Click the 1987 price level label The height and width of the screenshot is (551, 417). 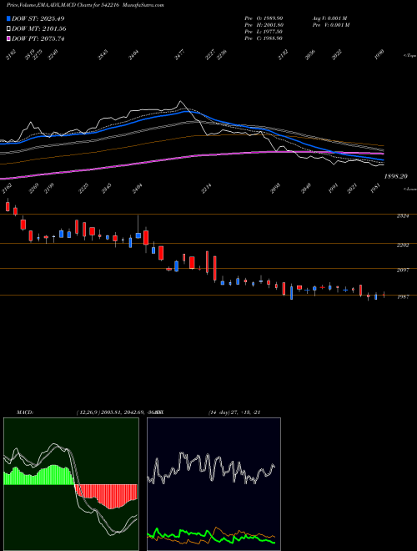click(403, 297)
